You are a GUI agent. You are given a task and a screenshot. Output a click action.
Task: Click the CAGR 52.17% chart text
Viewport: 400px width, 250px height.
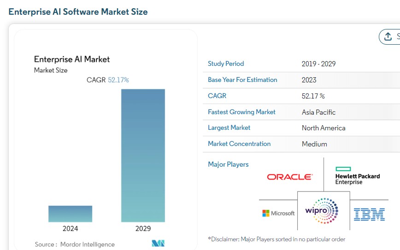(x=108, y=80)
